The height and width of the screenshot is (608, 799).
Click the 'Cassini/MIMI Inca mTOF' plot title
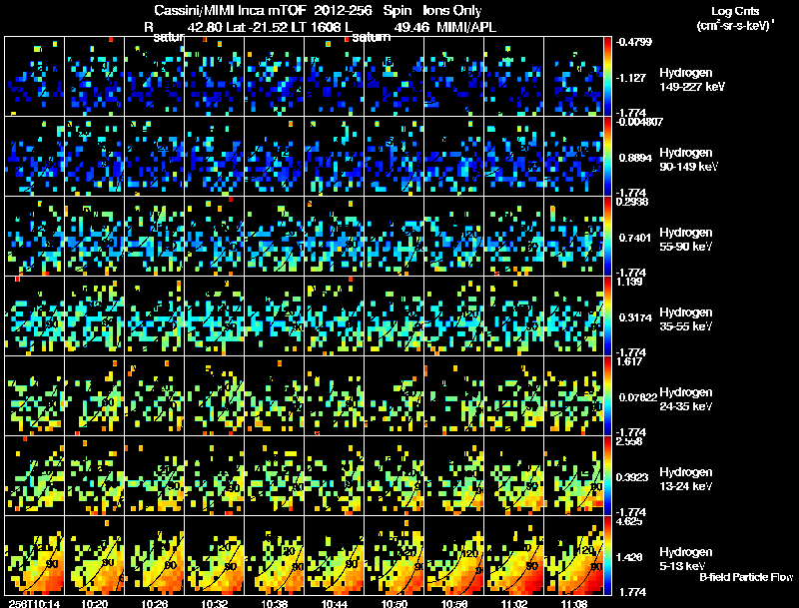pos(230,10)
